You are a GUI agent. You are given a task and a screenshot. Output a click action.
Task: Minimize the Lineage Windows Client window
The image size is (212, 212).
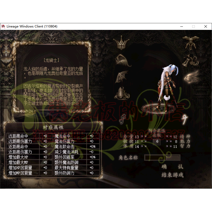click(x=182, y=26)
